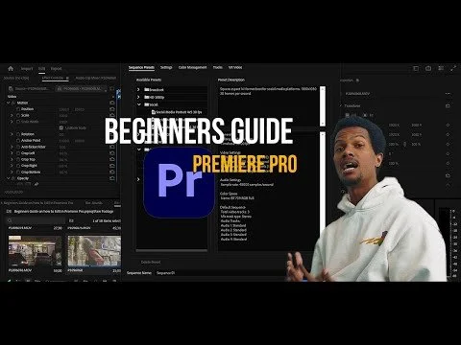Viewport: 461px width, 345px height.
Task: Select the first video clip thumbnail in Project
Action: pyautogui.click(x=35, y=251)
